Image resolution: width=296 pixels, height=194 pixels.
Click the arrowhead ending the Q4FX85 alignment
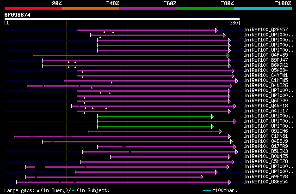228,55
